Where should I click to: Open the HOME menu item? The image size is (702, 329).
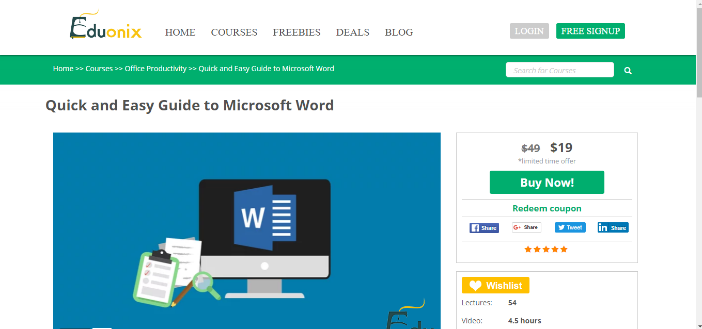coord(180,32)
